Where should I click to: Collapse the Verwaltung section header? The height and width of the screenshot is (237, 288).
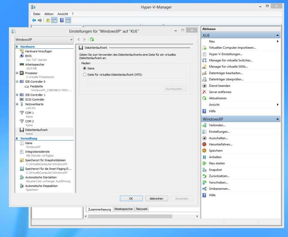tap(17, 138)
